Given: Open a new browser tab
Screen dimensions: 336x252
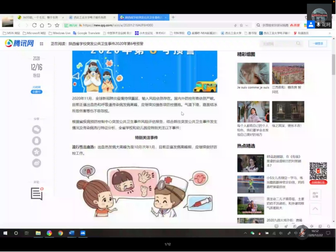Looking at the screenshot, I should click(173, 17).
